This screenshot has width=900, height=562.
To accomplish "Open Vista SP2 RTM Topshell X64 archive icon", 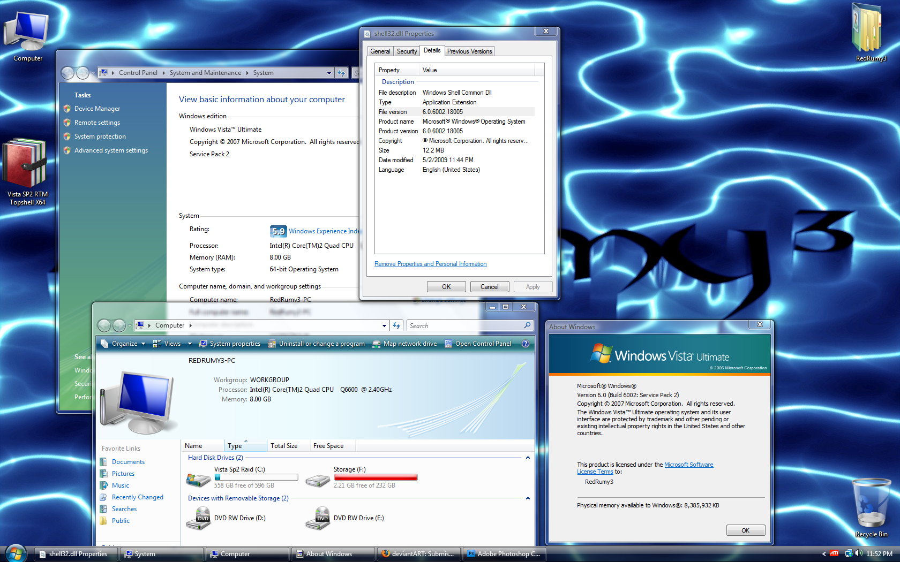I will pyautogui.click(x=27, y=171).
